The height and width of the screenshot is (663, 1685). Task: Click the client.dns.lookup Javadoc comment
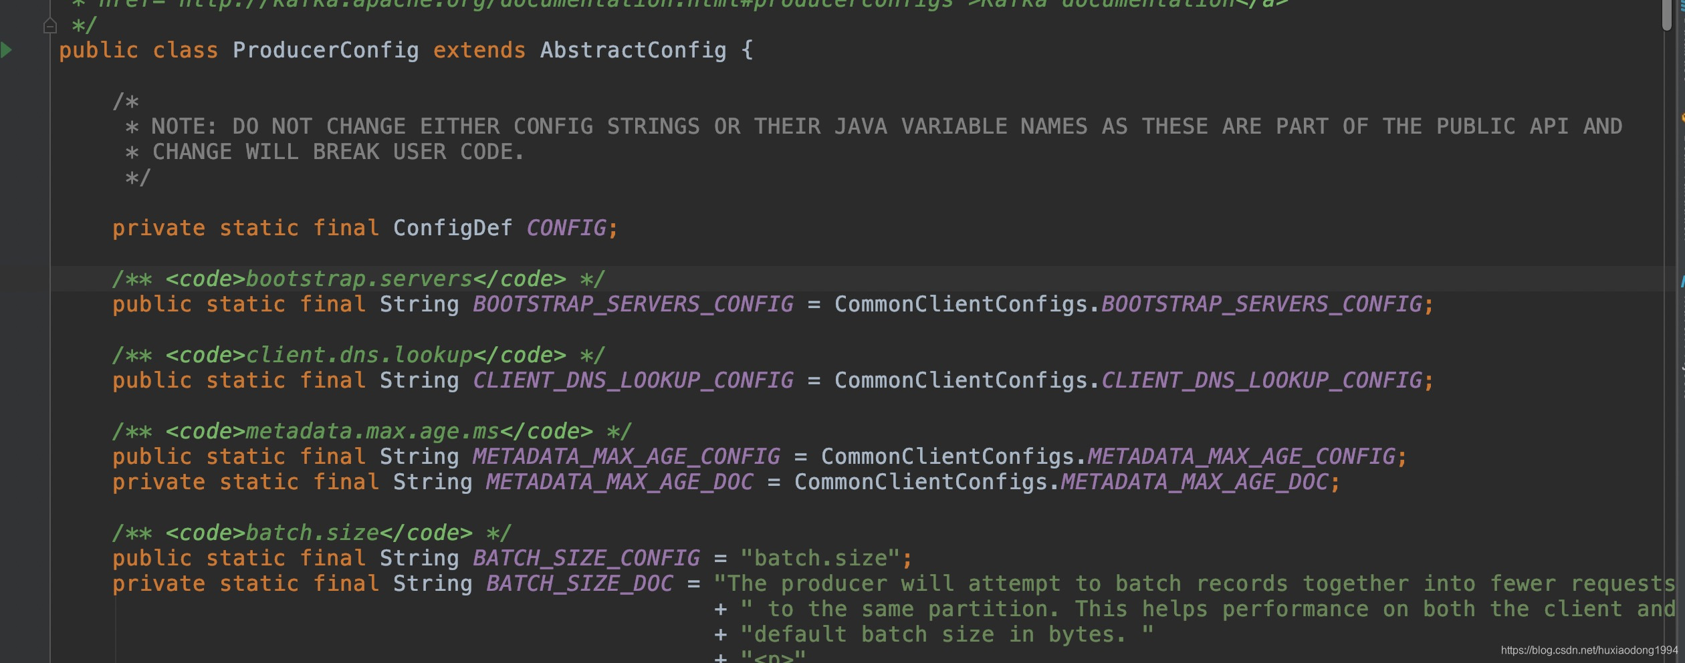coord(359,355)
